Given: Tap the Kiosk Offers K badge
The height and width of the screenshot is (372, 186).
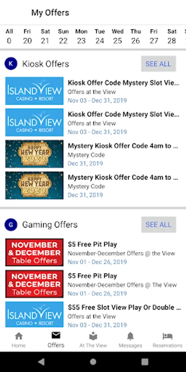Looking at the screenshot, I should click(x=11, y=64).
